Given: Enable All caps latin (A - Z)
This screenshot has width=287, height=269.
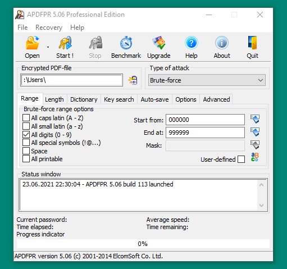Looking at the screenshot, I should (26, 118).
